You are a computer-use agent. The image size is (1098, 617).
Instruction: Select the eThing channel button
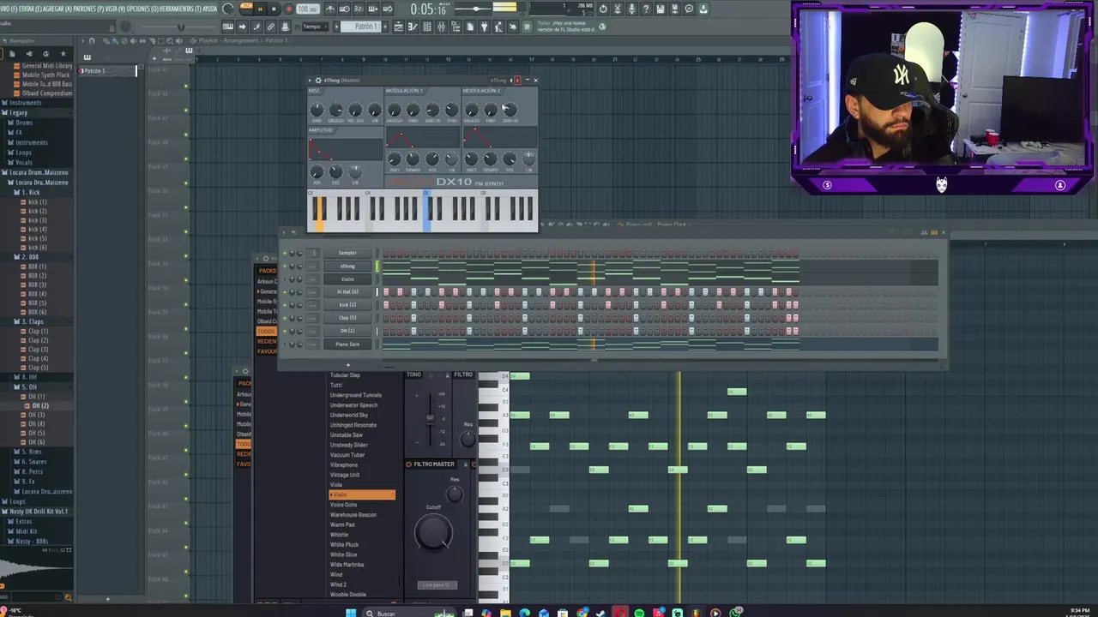click(x=347, y=266)
